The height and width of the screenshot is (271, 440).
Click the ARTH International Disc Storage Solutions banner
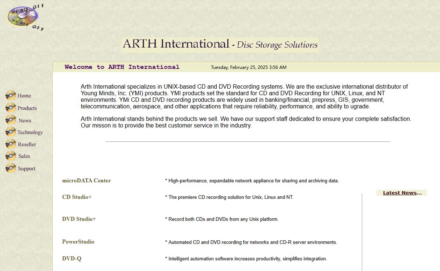point(220,45)
